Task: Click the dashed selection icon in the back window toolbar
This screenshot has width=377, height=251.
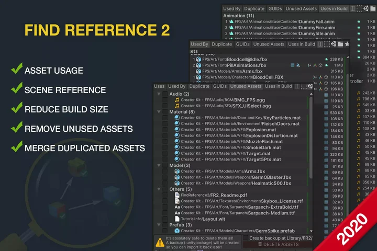Action: [359, 9]
